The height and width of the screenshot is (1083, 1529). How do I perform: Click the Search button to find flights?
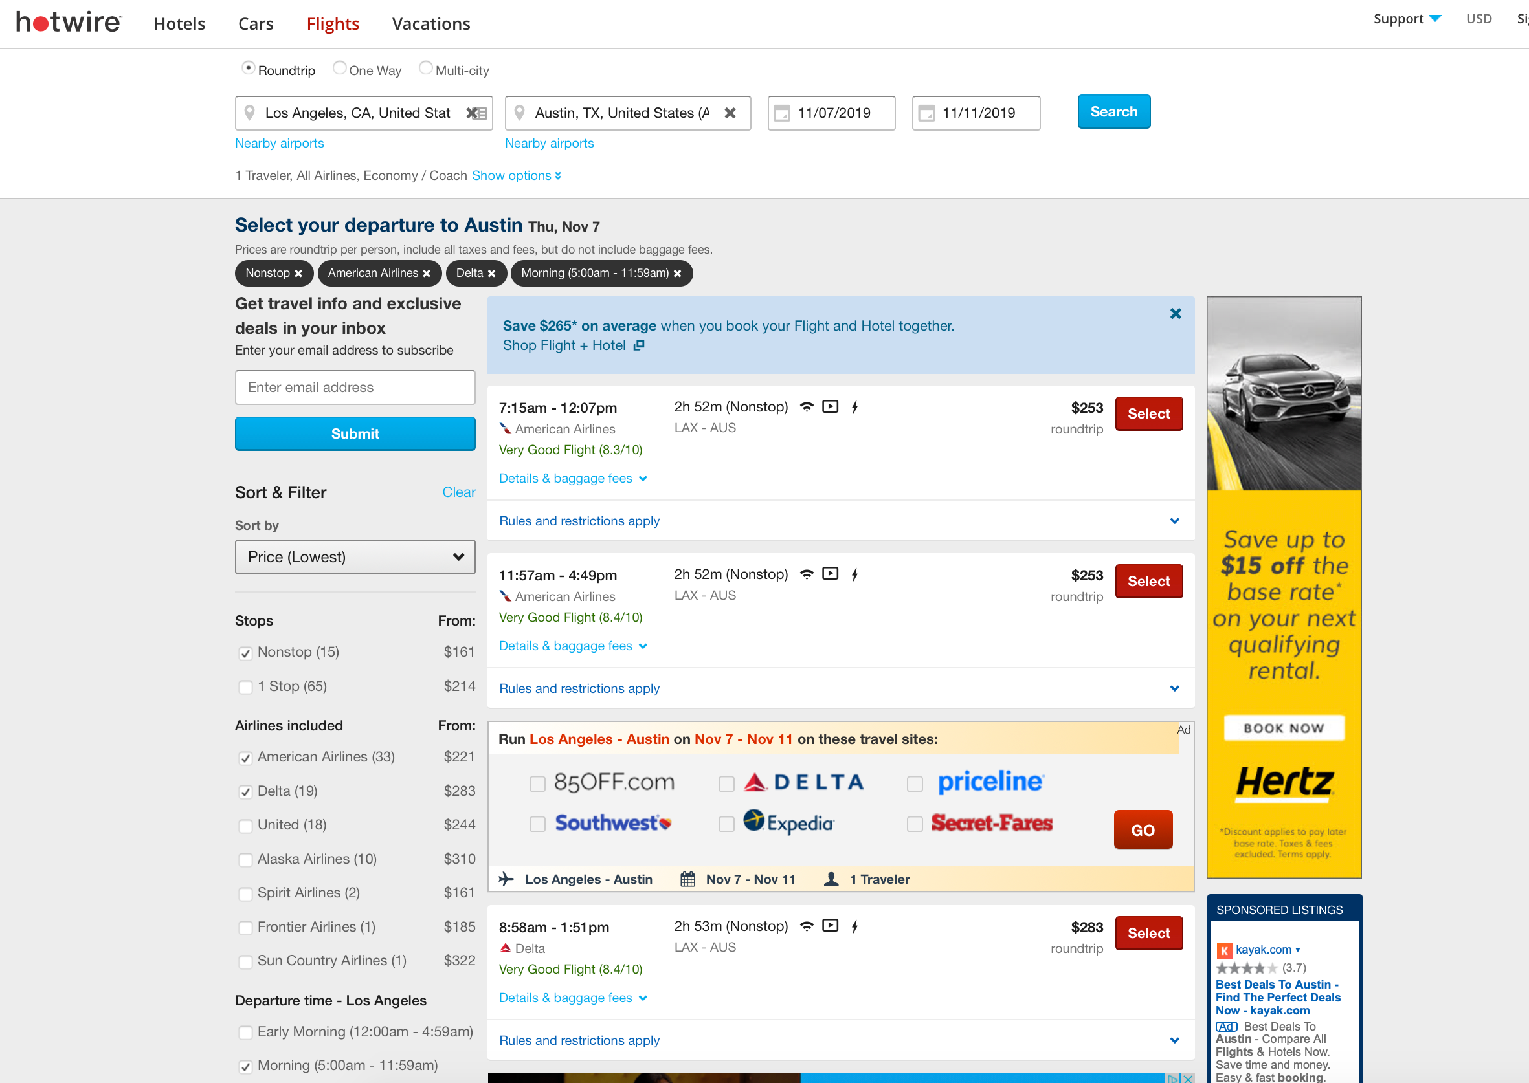click(1111, 111)
